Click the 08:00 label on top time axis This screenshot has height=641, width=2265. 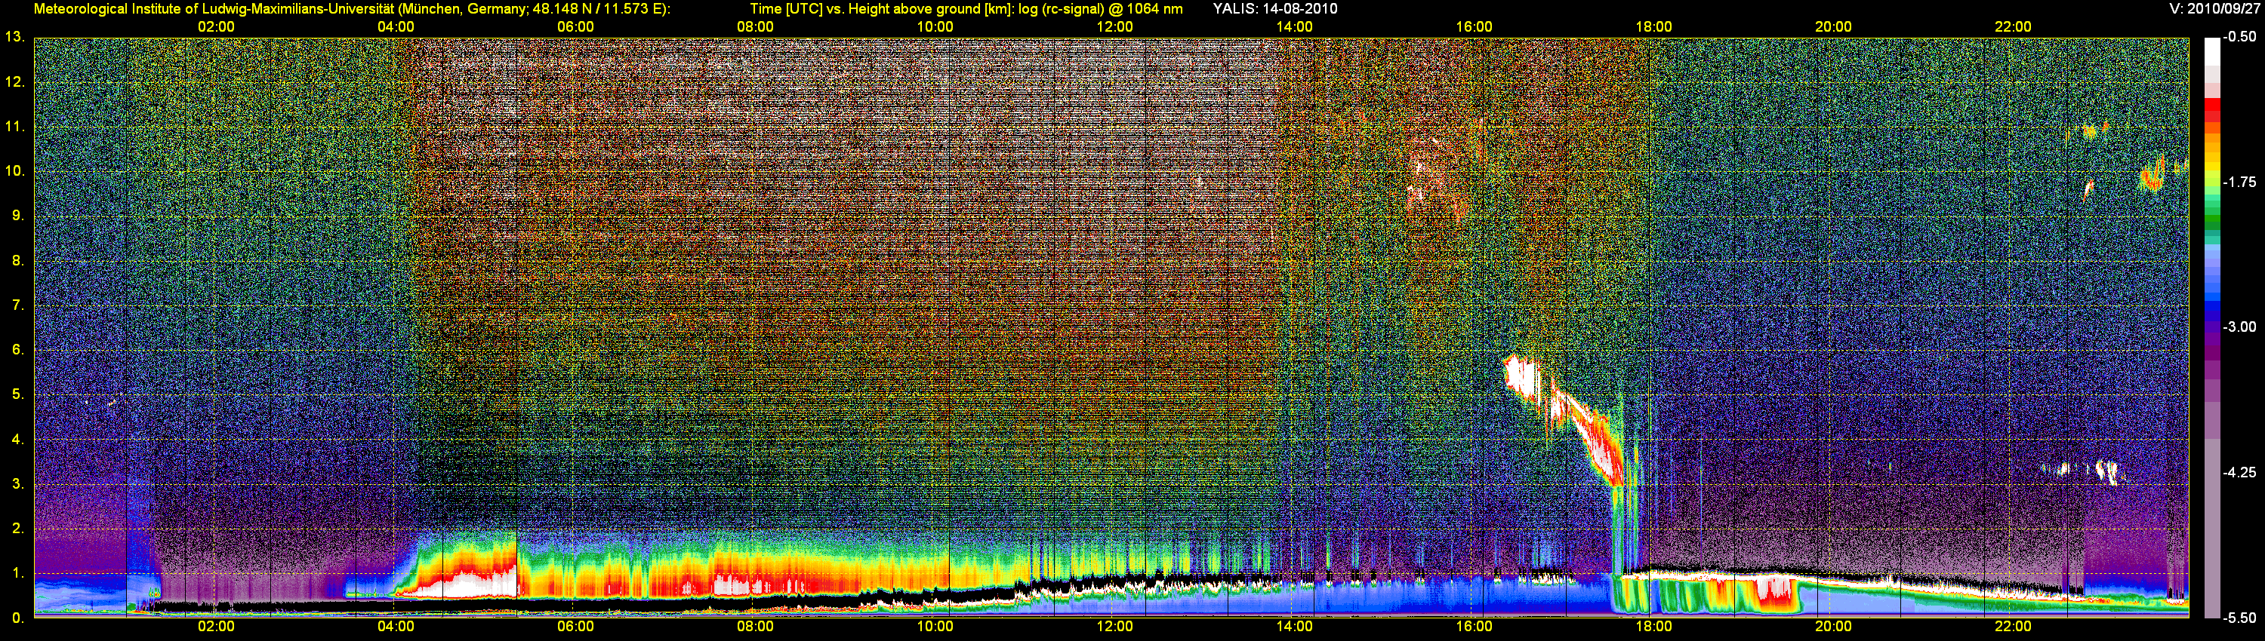tap(755, 27)
